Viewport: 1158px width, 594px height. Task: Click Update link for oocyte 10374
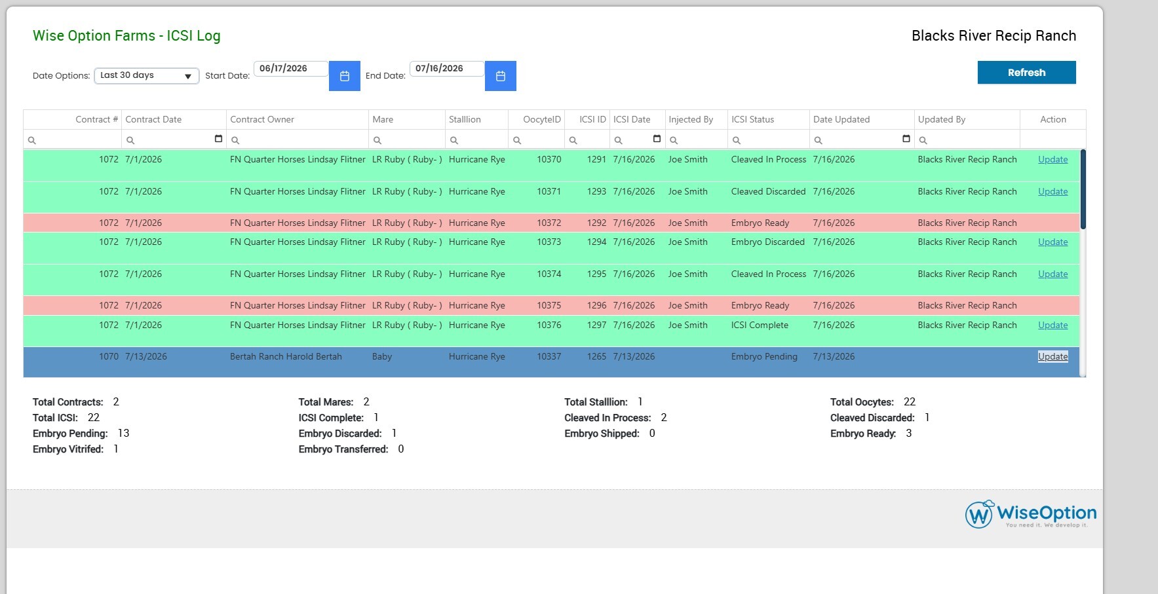(x=1052, y=274)
